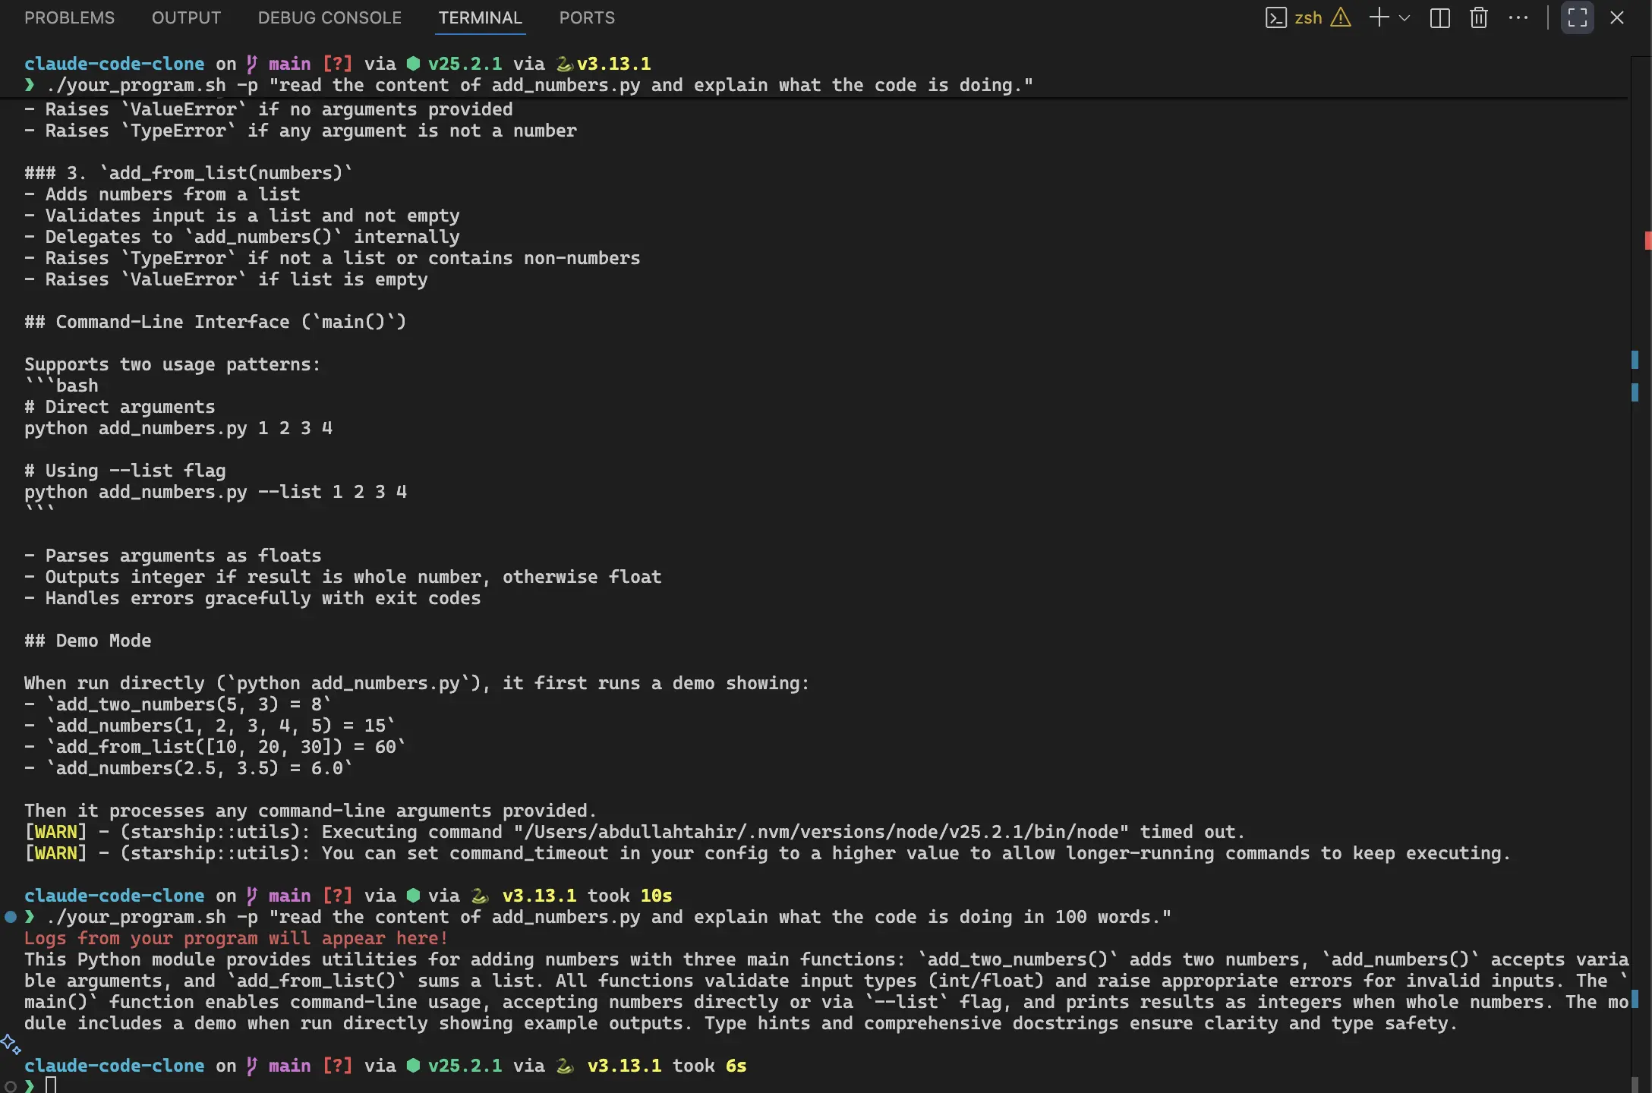Open the More Actions ellipsis menu
The image size is (1652, 1093).
click(x=1518, y=17)
